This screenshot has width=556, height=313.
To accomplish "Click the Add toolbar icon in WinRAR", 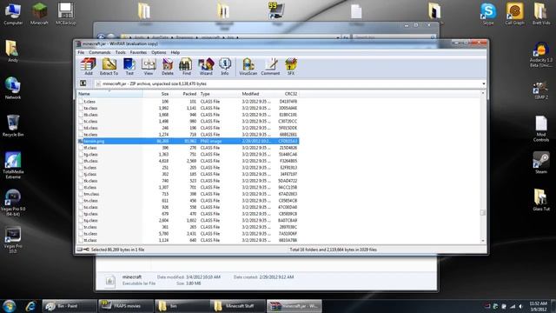I will [x=89, y=66].
